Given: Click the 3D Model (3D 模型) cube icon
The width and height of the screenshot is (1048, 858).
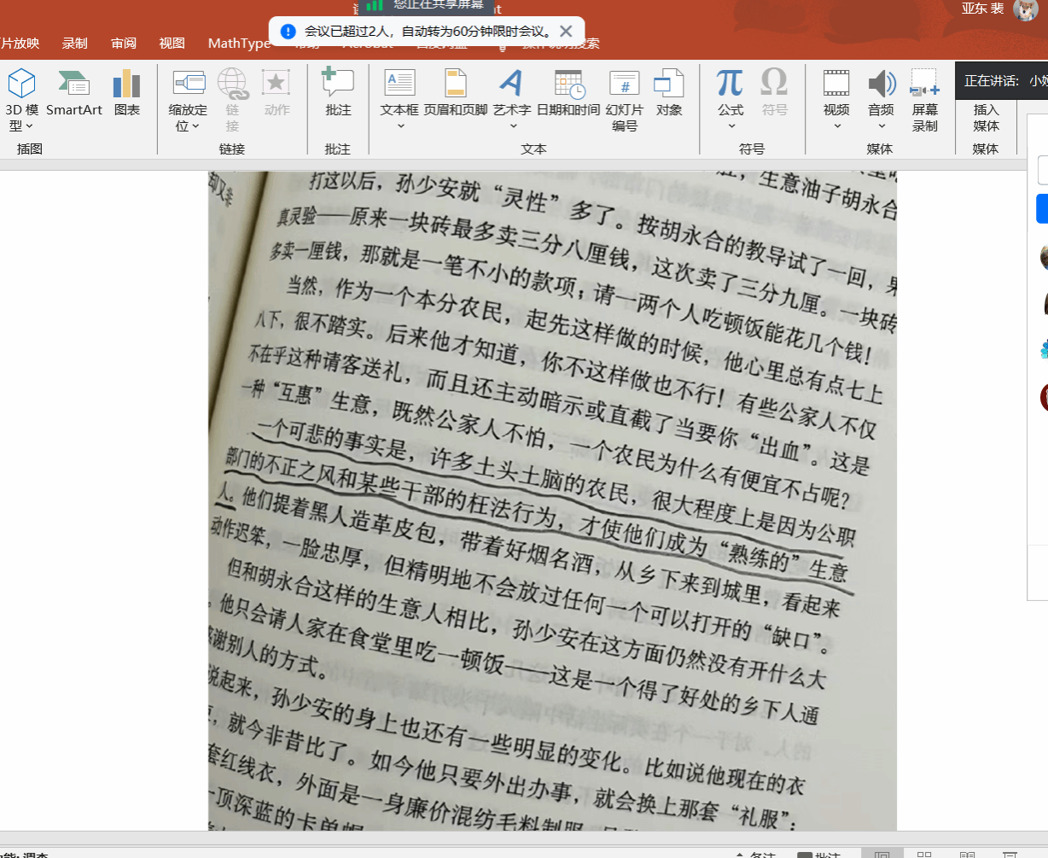Looking at the screenshot, I should point(21,84).
